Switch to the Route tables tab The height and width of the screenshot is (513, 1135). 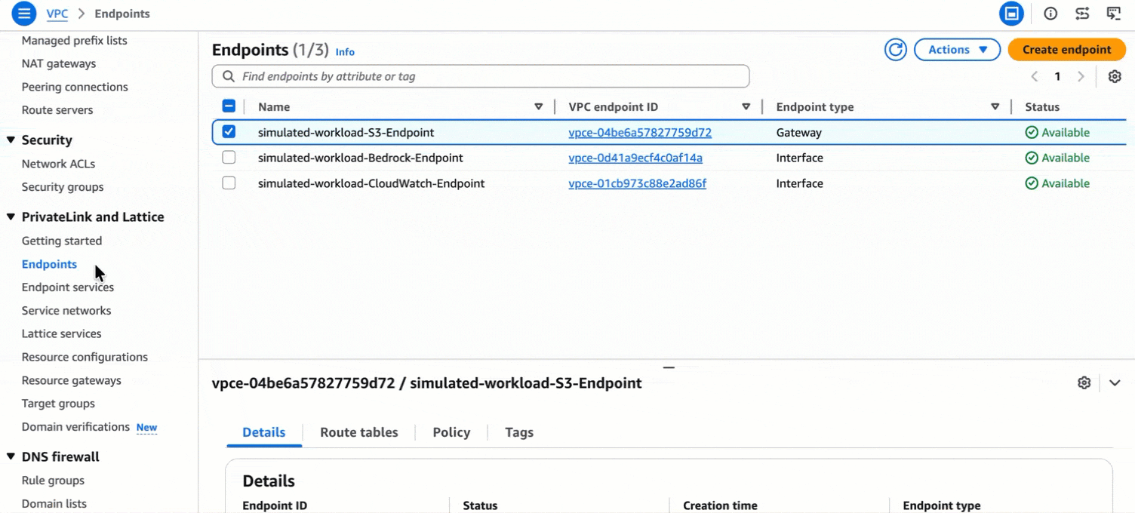[358, 432]
